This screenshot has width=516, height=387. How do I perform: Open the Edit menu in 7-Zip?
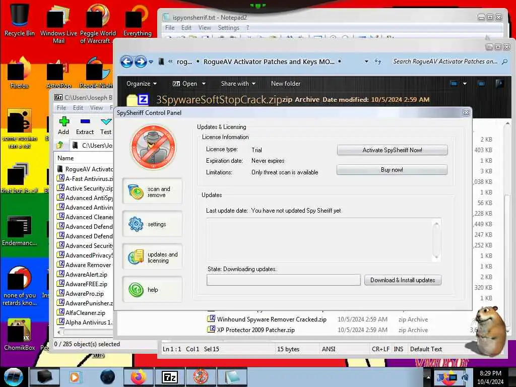pyautogui.click(x=78, y=108)
